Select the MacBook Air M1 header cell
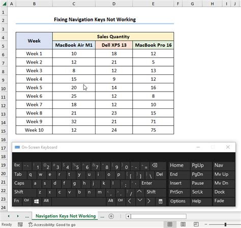The height and width of the screenshot is (228, 241). point(74,45)
